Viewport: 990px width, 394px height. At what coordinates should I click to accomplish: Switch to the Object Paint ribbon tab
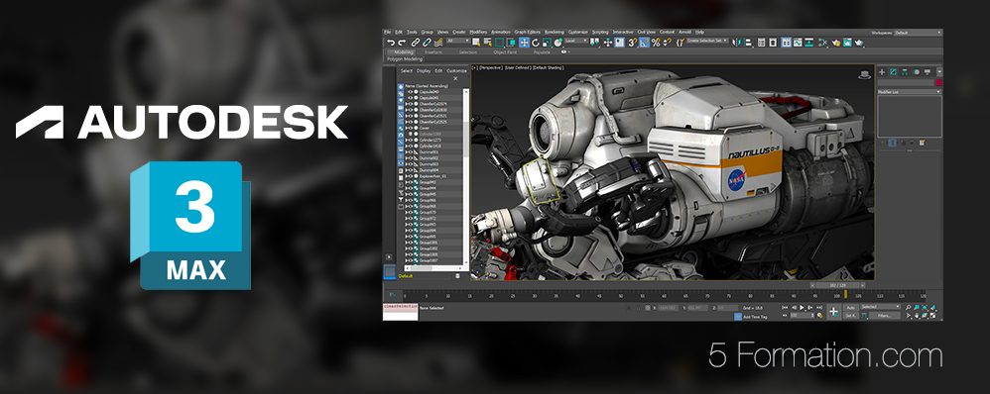[505, 52]
